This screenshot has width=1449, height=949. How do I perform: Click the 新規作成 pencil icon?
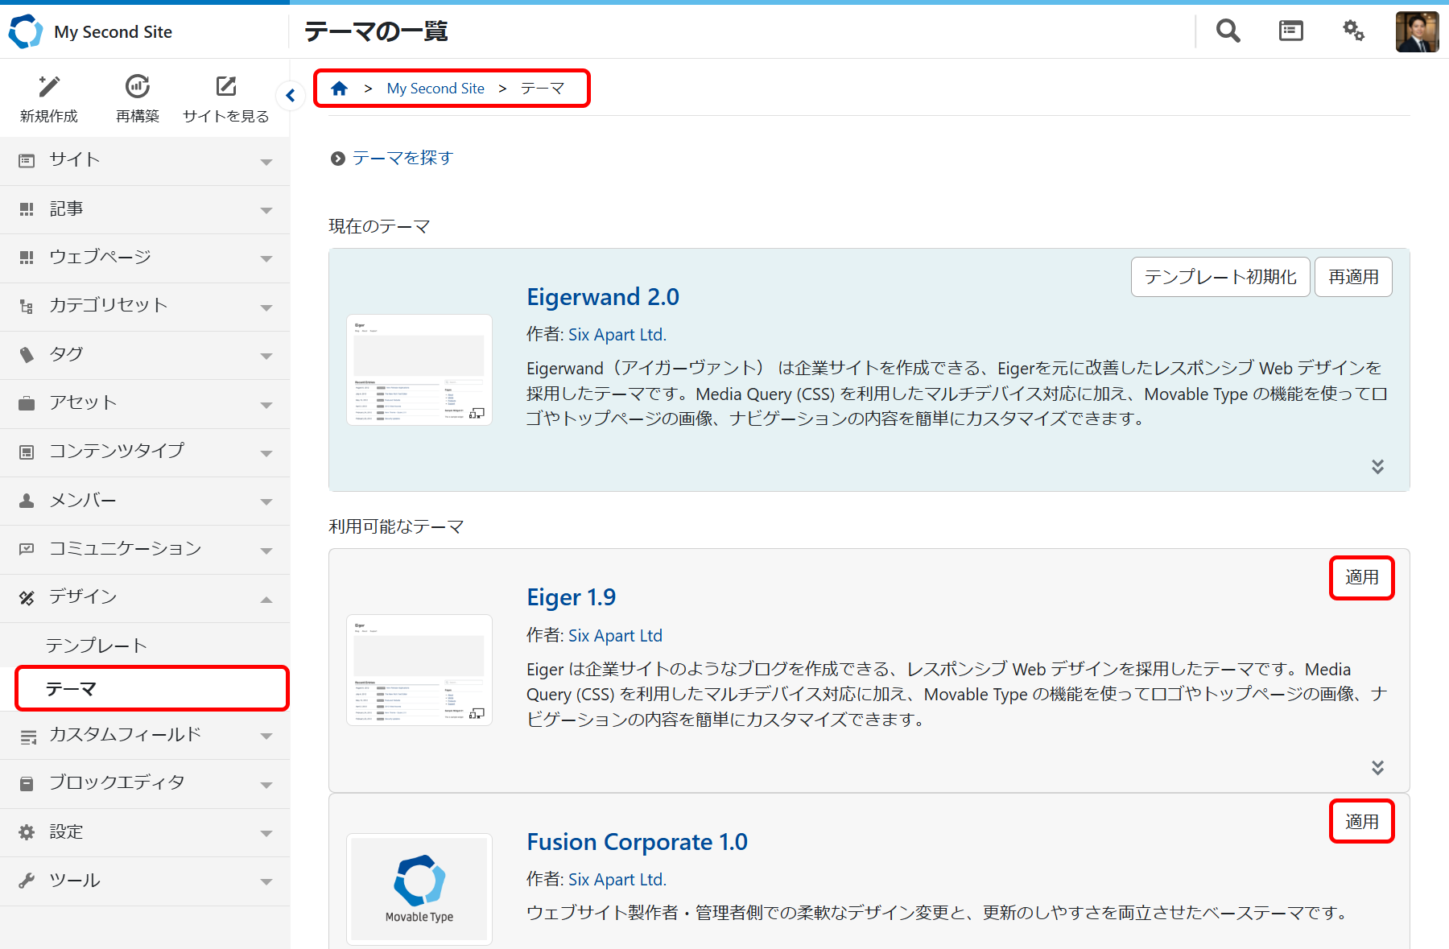tap(49, 87)
